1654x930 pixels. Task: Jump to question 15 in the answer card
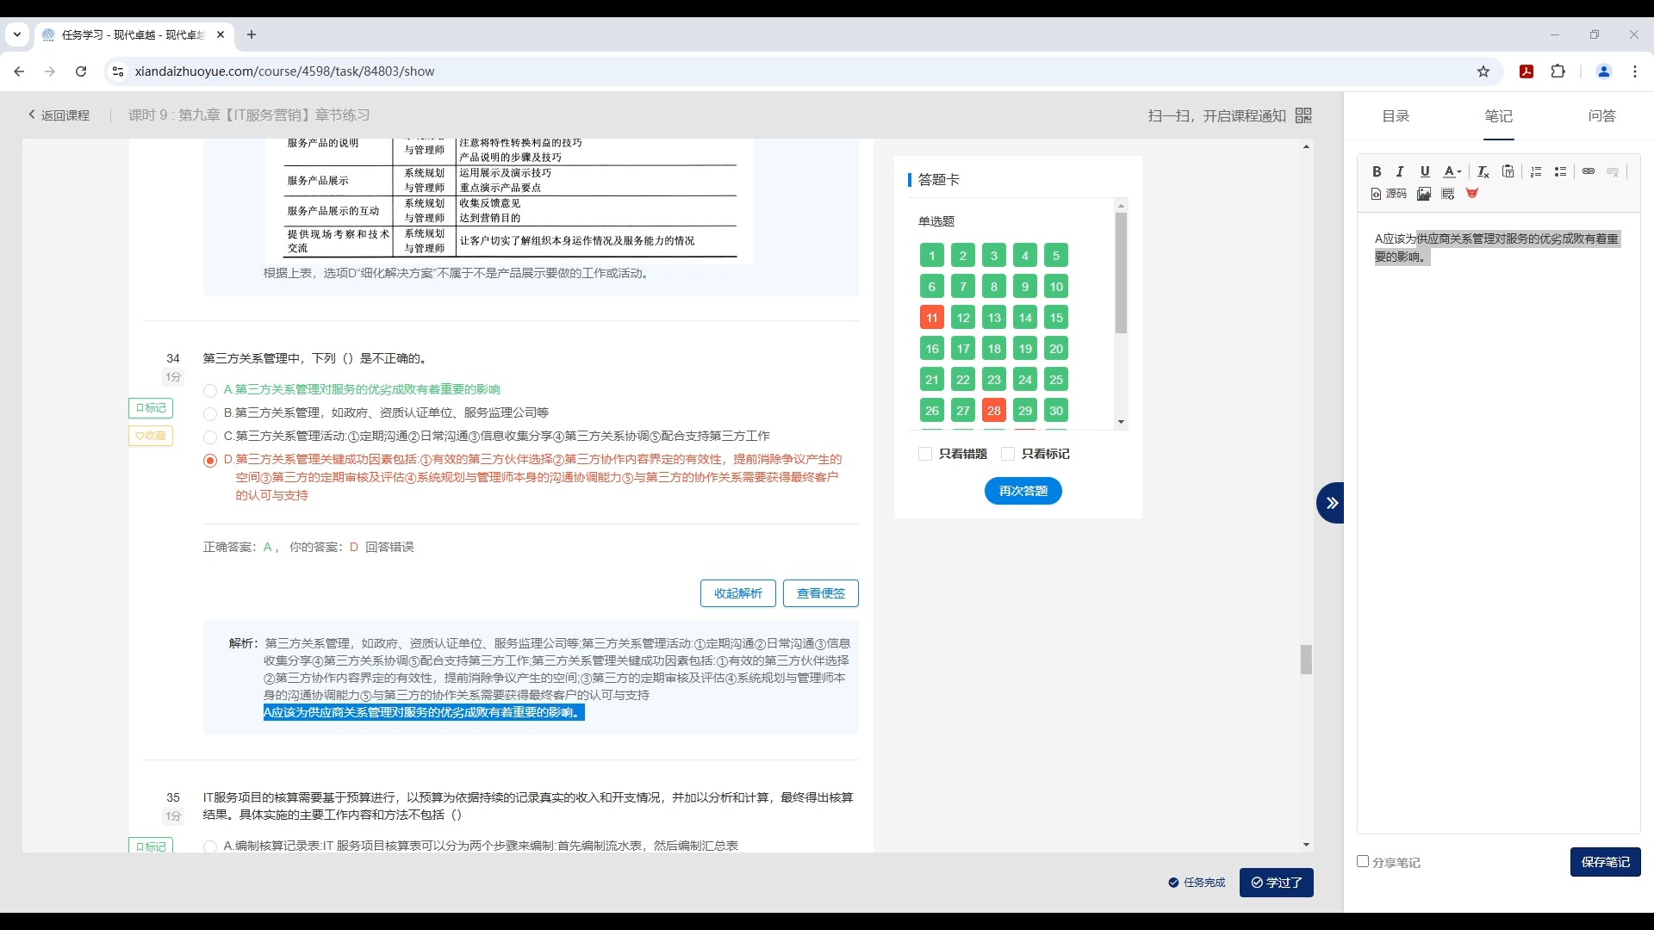click(1056, 318)
